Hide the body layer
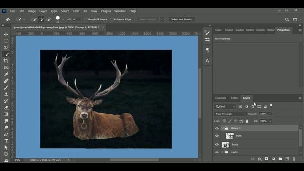This screenshot has width=304, height=171. pos(217,144)
